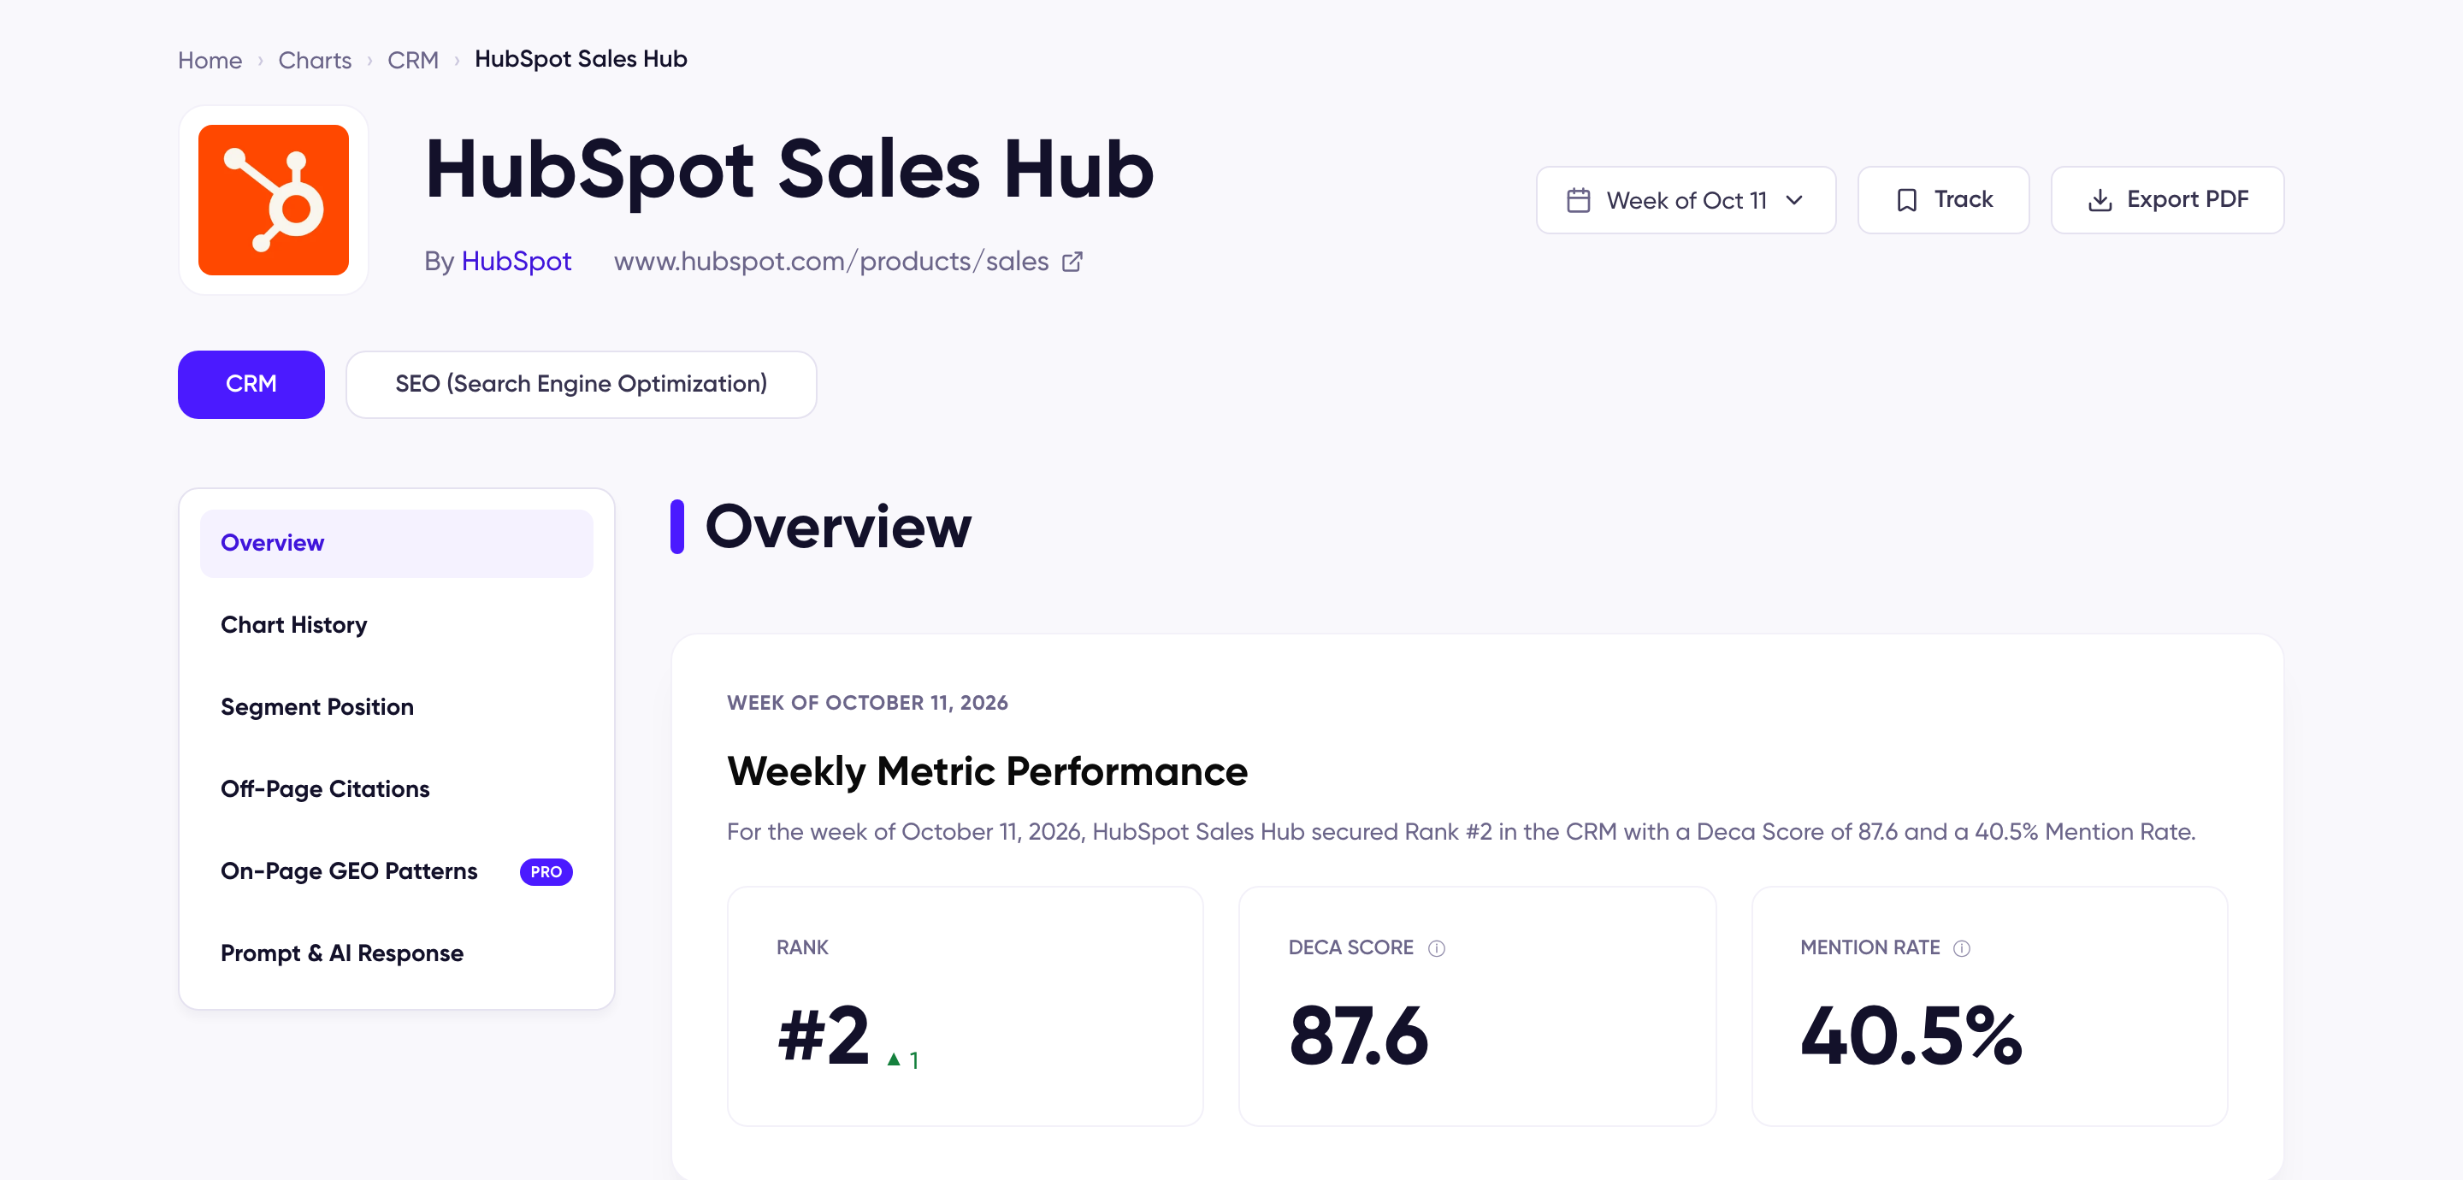
Task: Click the Week of Oct 11 label
Action: click(1686, 200)
